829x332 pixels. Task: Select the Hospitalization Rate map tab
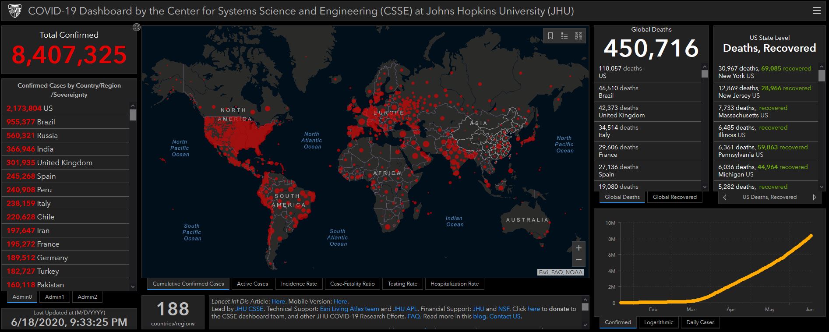455,284
